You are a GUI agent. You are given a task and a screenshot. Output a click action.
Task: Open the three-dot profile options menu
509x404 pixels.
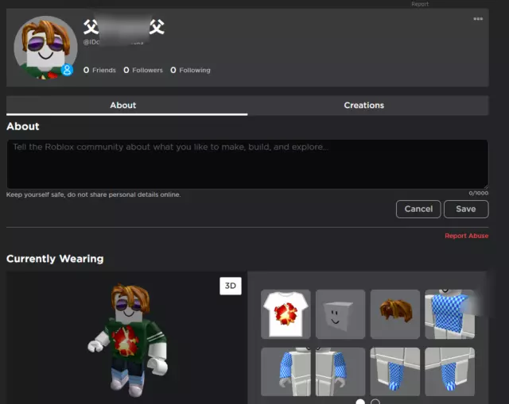[478, 19]
